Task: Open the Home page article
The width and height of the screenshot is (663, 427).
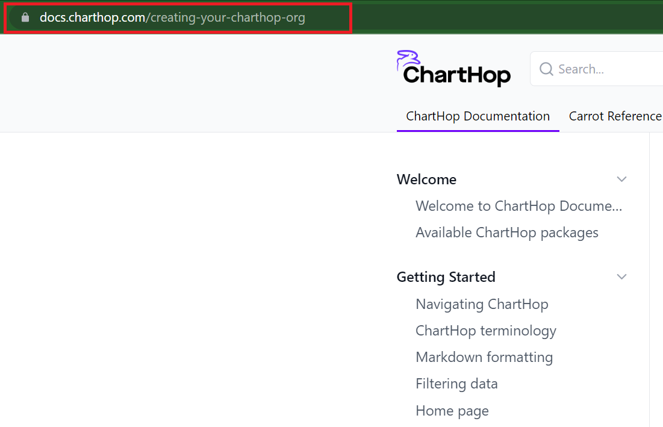Action: tap(452, 410)
